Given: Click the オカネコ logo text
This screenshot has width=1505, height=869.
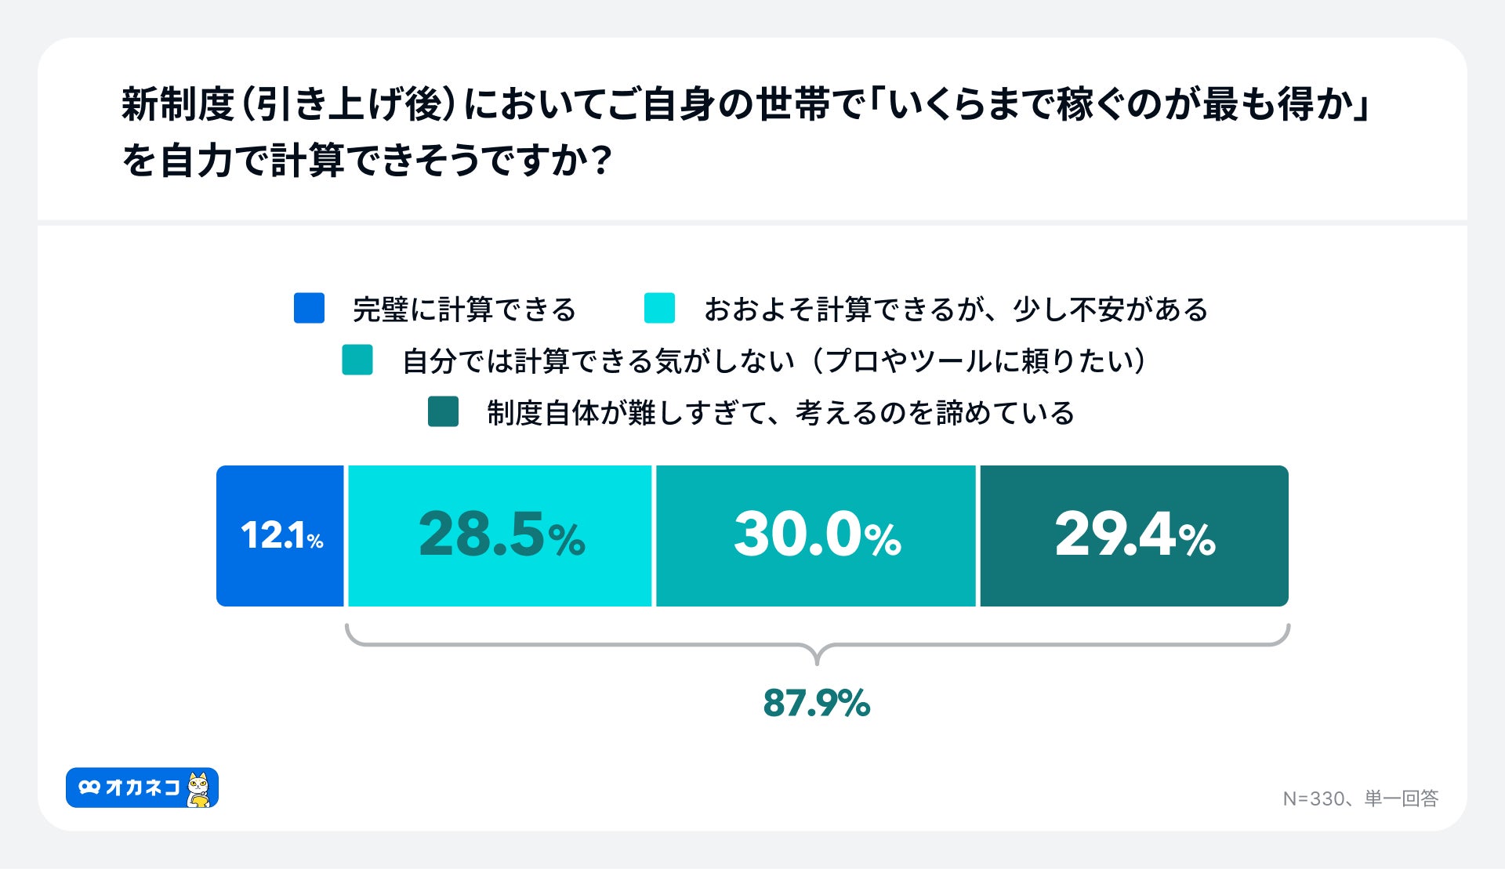Looking at the screenshot, I should coord(143,788).
